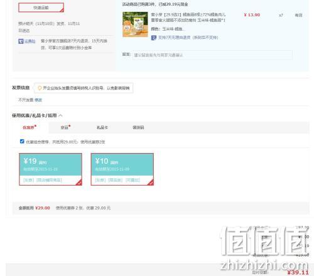Click the 修改 link beside 不开发票
Viewport: 314px width, 276px height.
pyautogui.click(x=38, y=100)
